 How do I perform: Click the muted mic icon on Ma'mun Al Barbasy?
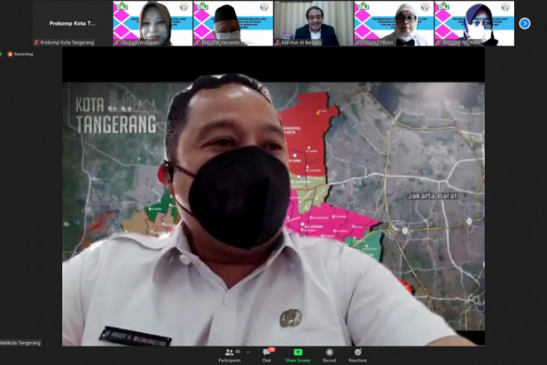pos(278,43)
